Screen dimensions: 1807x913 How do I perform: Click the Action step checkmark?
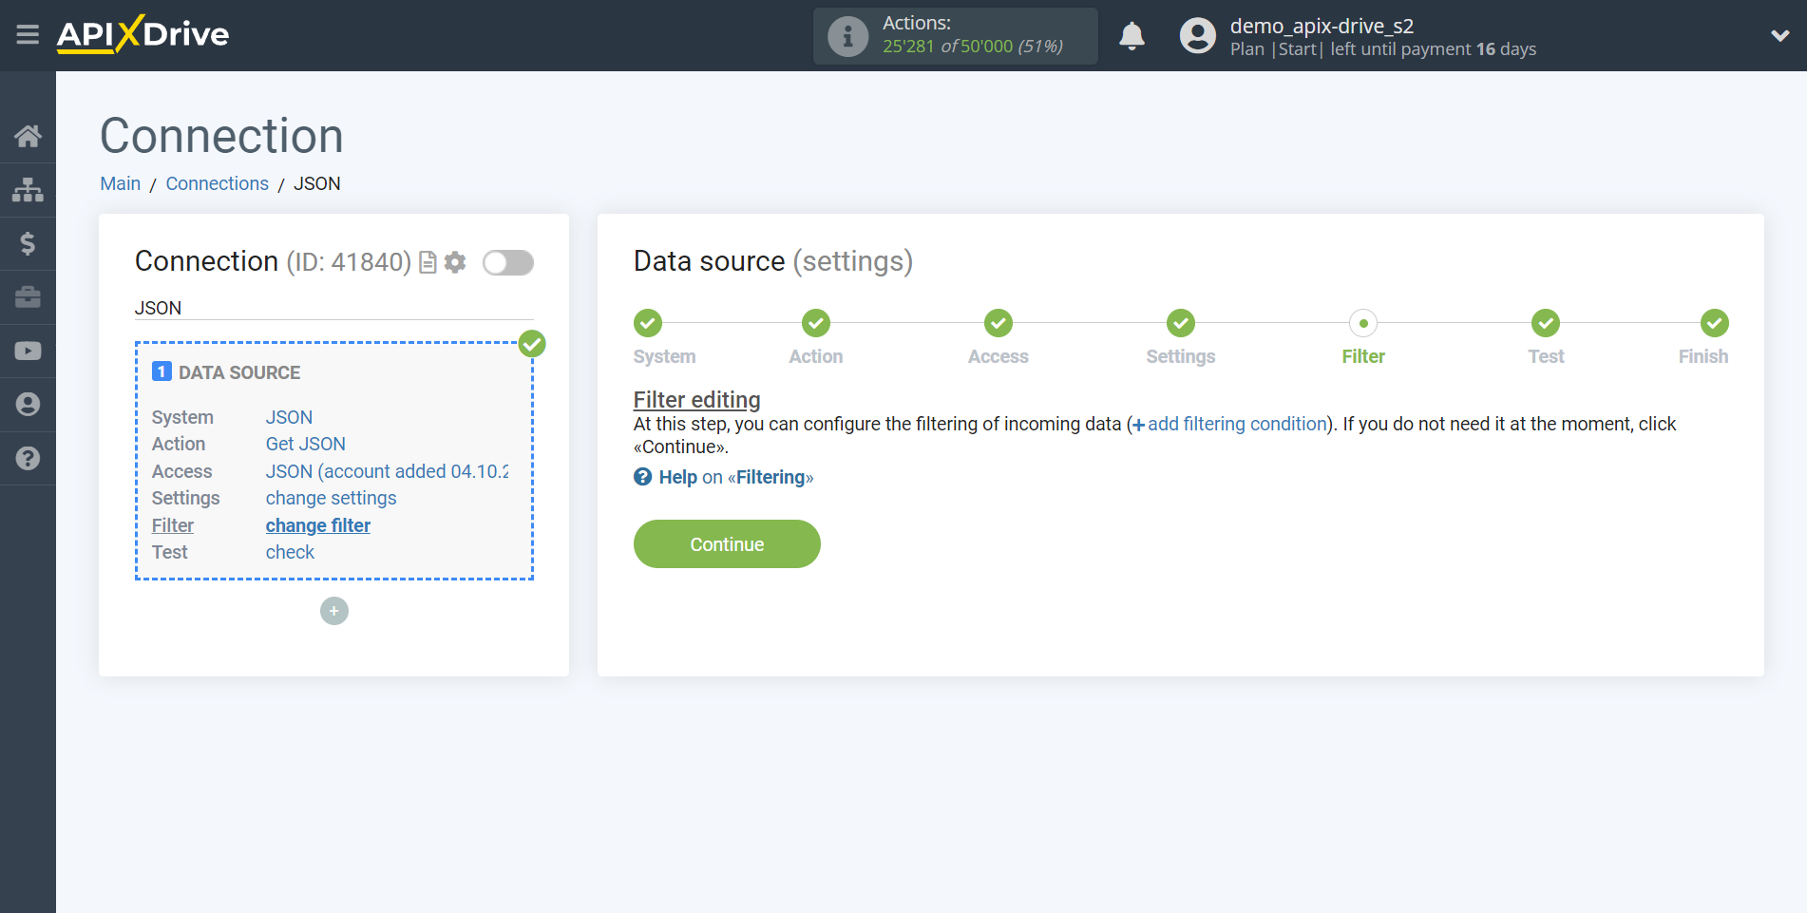point(816,323)
